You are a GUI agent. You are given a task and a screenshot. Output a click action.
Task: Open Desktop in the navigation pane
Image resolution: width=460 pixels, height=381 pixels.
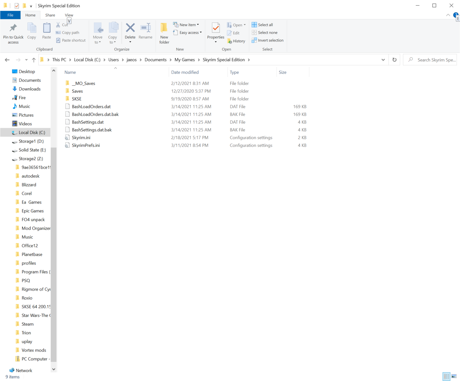coord(26,72)
